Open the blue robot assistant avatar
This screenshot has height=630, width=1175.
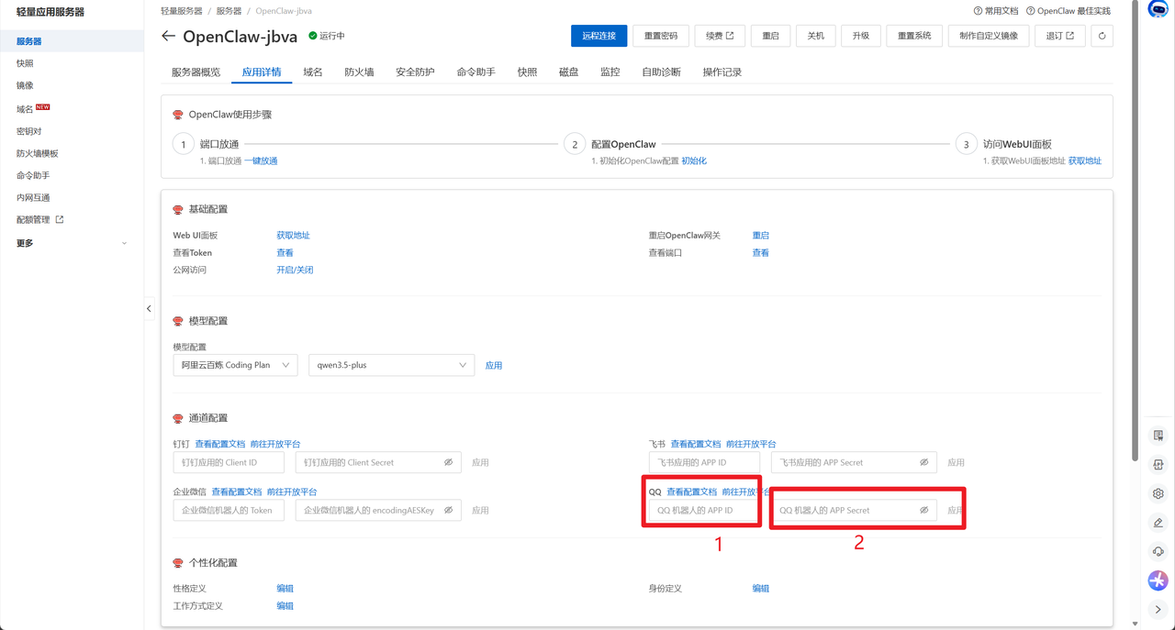point(1158,9)
